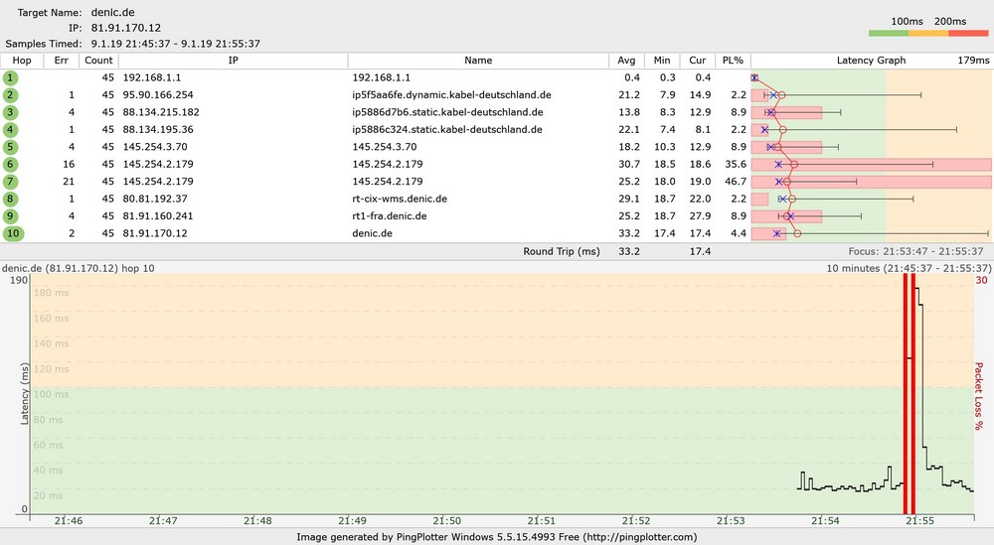Click the Cur column header
994x545 pixels.
tap(698, 61)
